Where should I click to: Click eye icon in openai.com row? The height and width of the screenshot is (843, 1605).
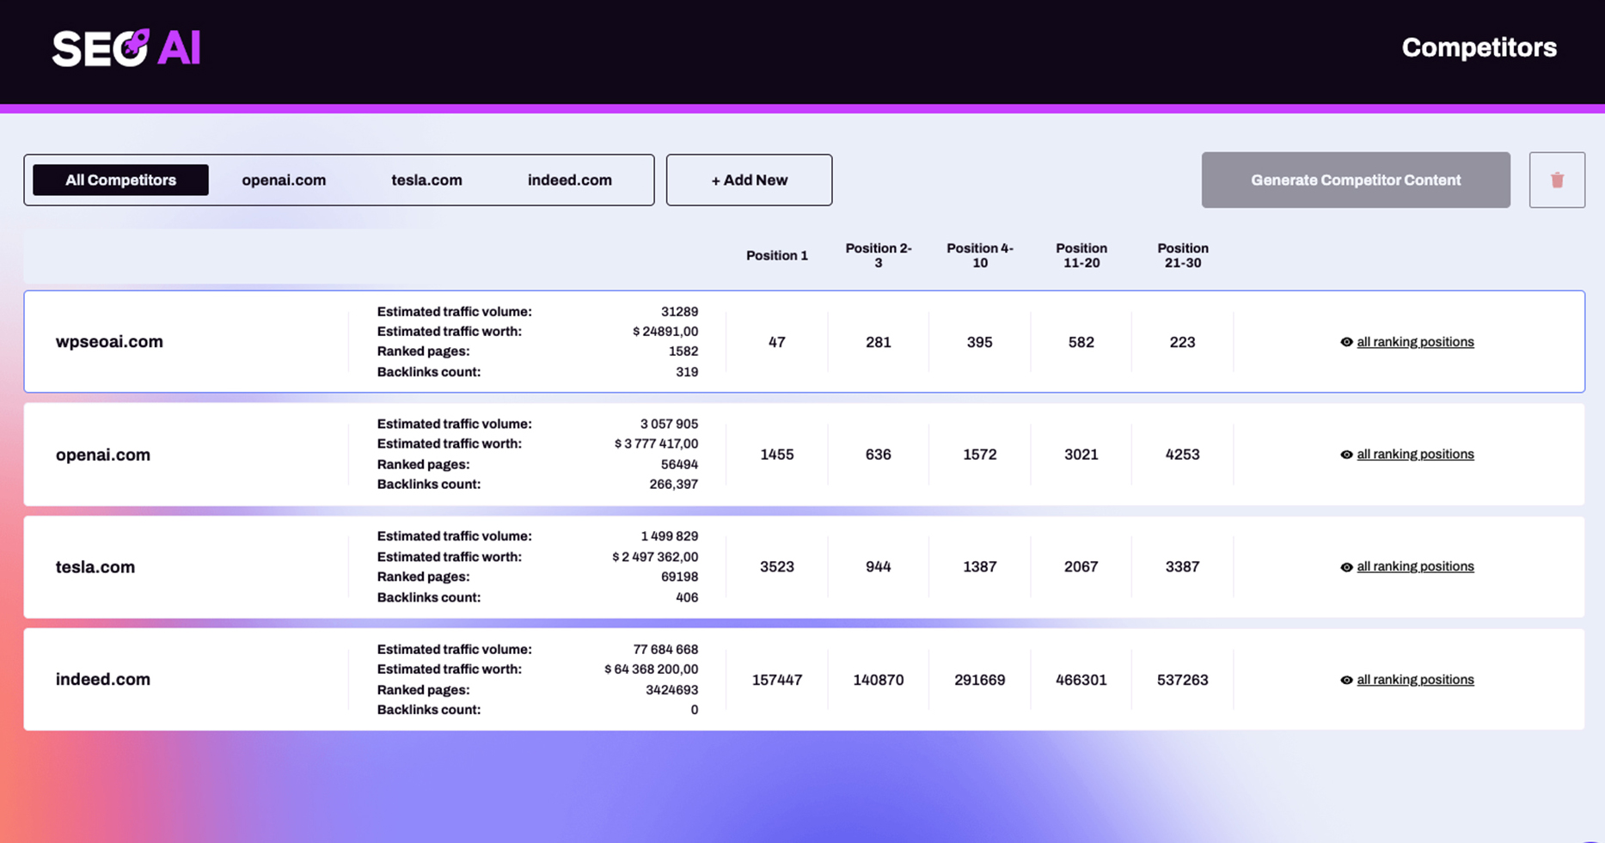pos(1346,455)
